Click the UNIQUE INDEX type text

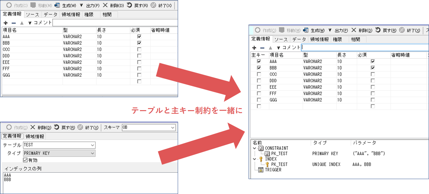(326, 164)
